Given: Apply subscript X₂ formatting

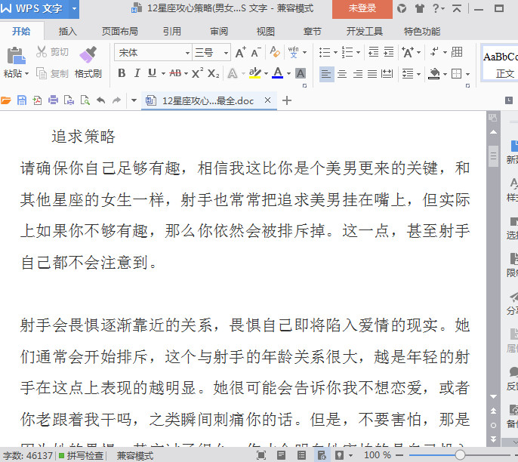Looking at the screenshot, I should 213,73.
